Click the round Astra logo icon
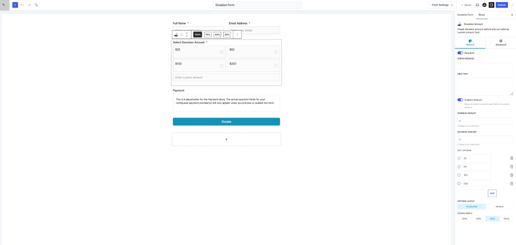This screenshot has width=516, height=245. [484, 5]
